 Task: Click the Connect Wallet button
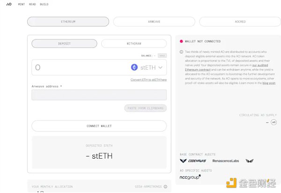(99, 126)
